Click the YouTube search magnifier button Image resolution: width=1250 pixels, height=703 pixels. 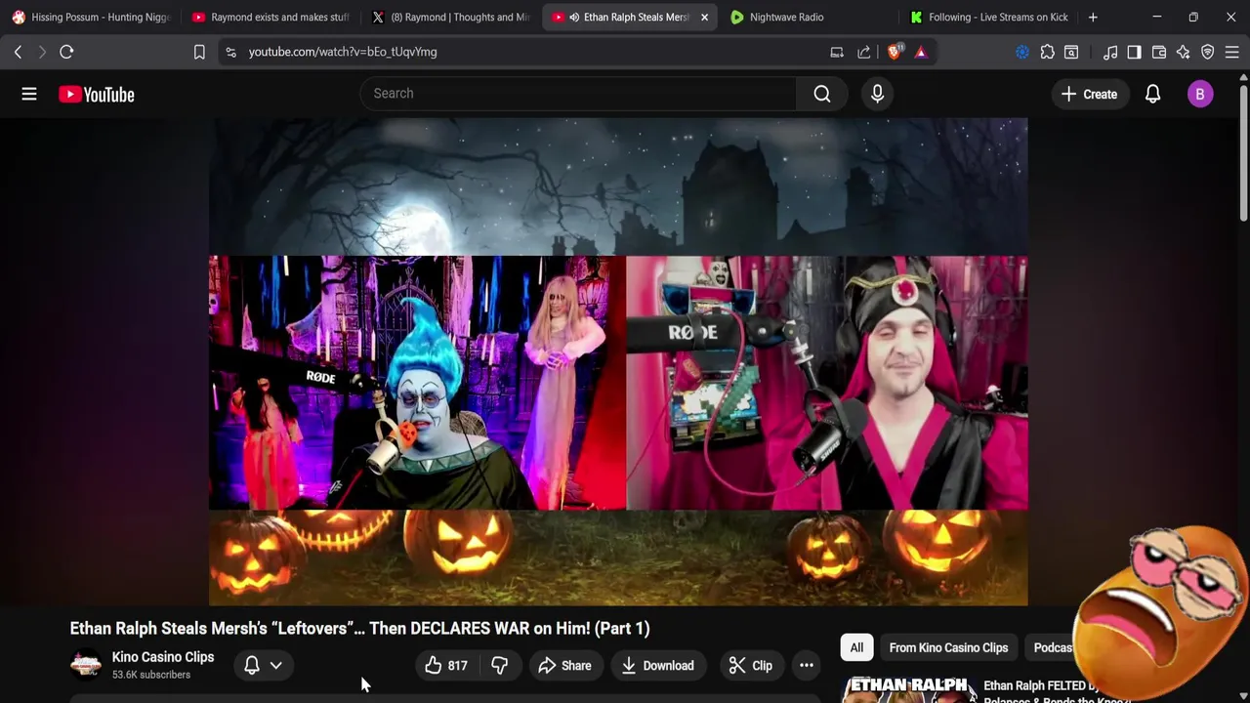822,94
